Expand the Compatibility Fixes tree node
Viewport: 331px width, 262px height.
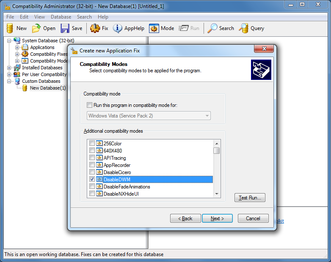tap(17, 54)
